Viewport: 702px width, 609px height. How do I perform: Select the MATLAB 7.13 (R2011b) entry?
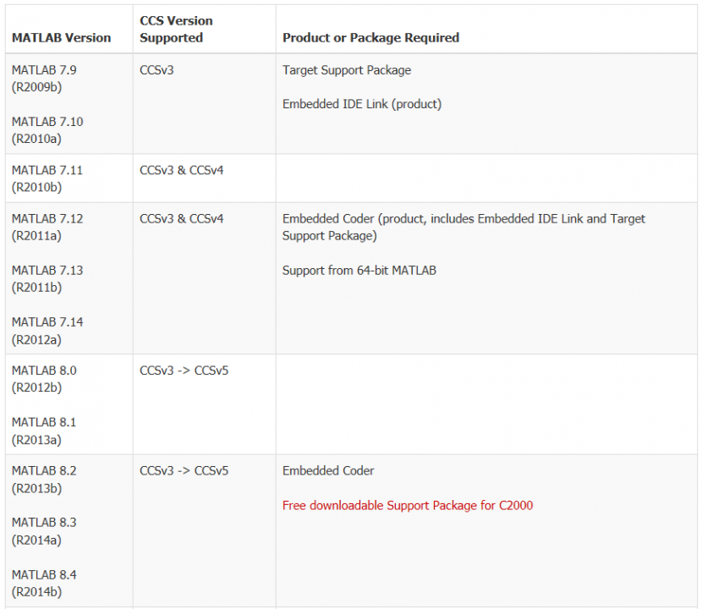point(47,279)
